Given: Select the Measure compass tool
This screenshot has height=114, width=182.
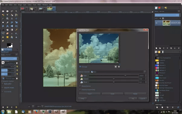Looking at the screenshot, I should [12, 18].
